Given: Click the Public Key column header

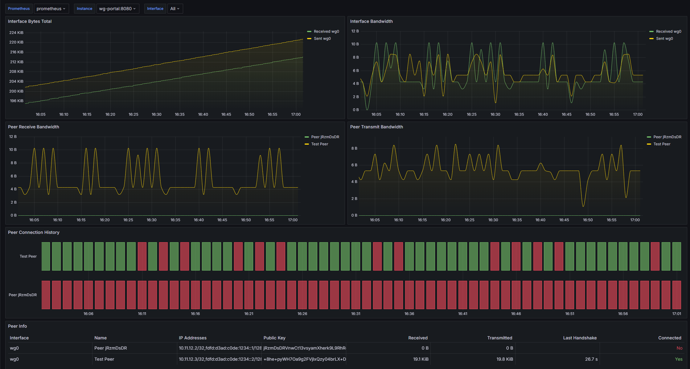Looking at the screenshot, I should pos(274,338).
